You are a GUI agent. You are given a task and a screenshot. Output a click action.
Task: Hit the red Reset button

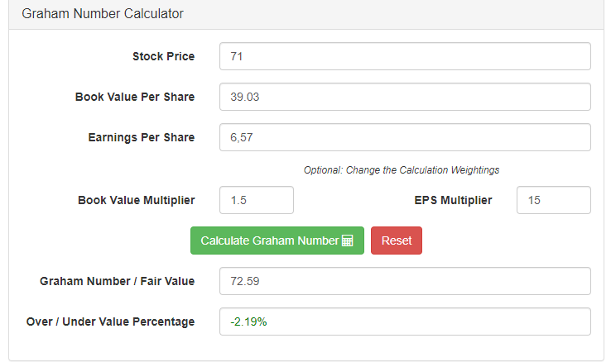[x=397, y=241]
